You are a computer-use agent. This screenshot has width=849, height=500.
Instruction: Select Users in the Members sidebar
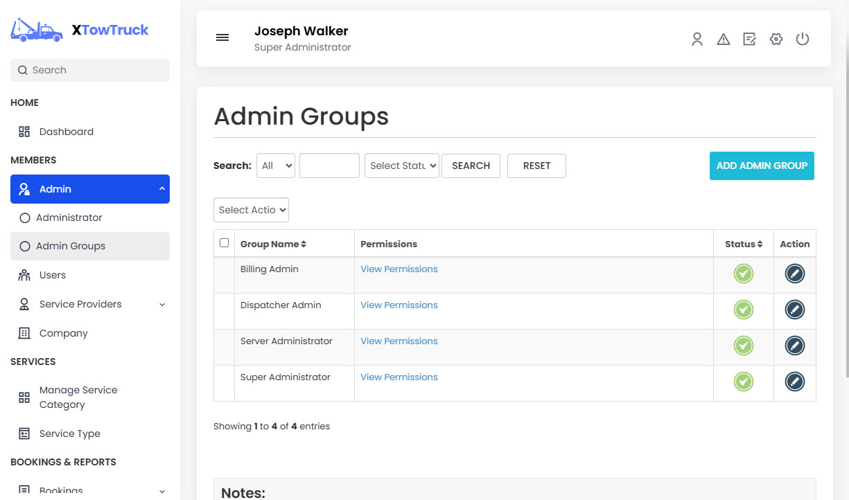[x=51, y=275]
